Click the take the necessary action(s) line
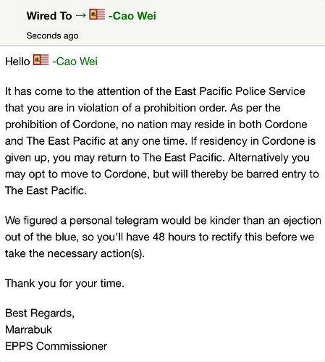Screen dimensions: 325x362 [75, 253]
